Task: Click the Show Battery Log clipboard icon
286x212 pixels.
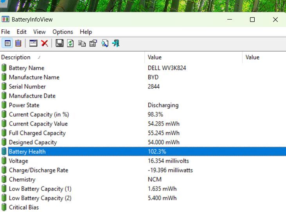Action: pos(18,43)
